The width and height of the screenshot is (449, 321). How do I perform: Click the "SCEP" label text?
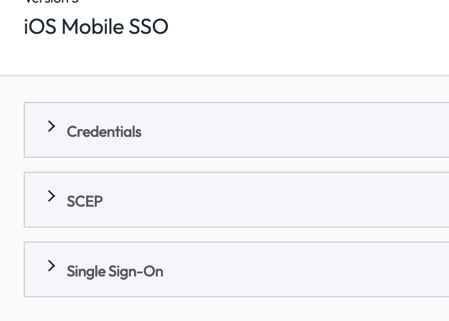tap(85, 201)
